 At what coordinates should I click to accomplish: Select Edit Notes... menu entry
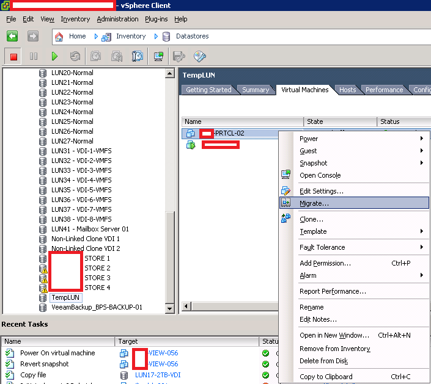tap(318, 319)
